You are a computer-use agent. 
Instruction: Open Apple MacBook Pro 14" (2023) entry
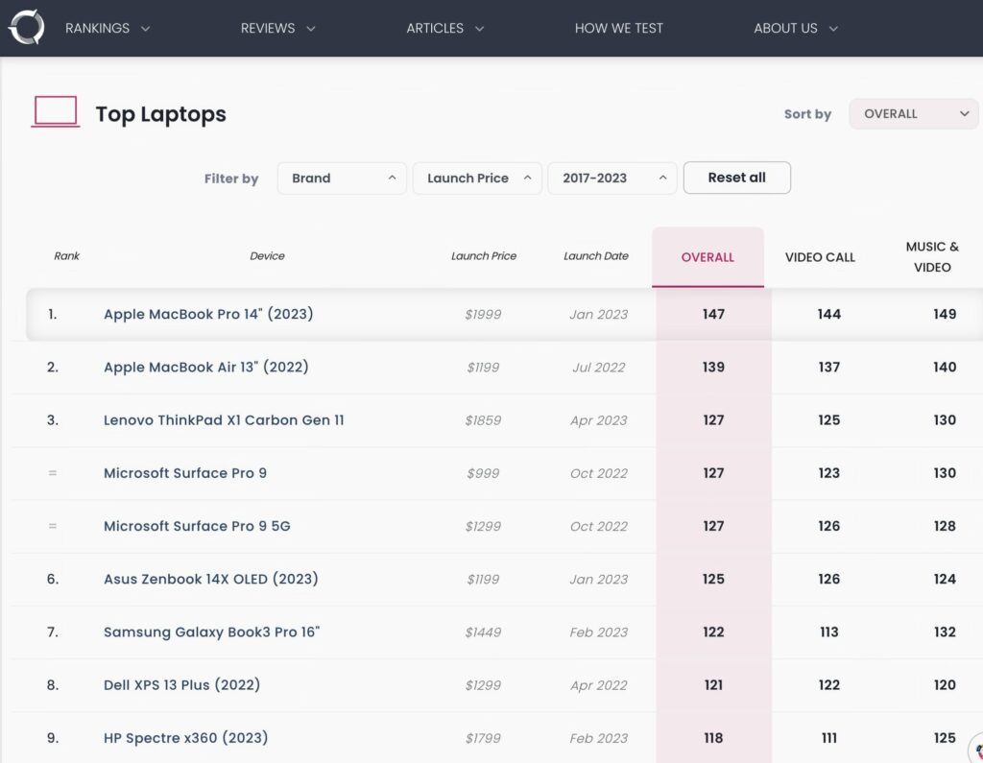208,314
